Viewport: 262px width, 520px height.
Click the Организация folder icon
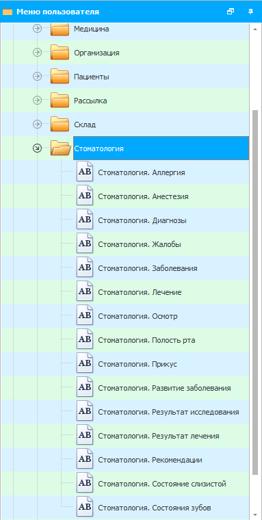click(60, 53)
